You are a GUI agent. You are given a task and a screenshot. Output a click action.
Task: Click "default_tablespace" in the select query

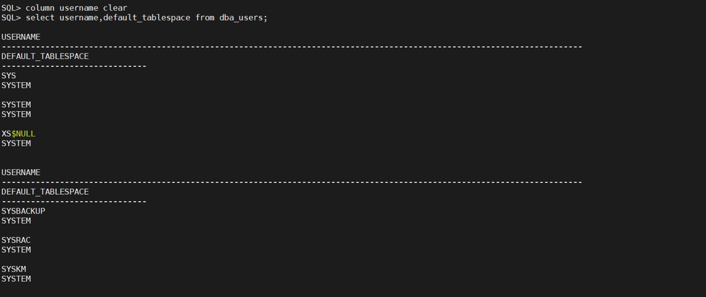pyautogui.click(x=146, y=18)
